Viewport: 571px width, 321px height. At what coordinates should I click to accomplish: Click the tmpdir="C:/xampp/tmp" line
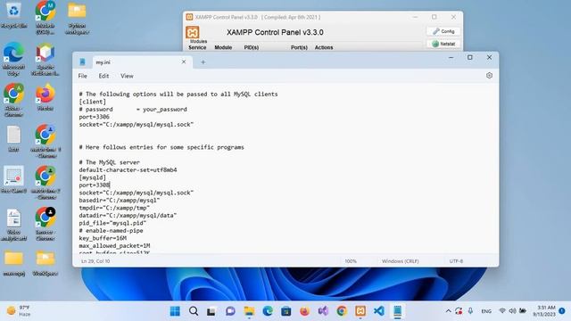click(114, 208)
